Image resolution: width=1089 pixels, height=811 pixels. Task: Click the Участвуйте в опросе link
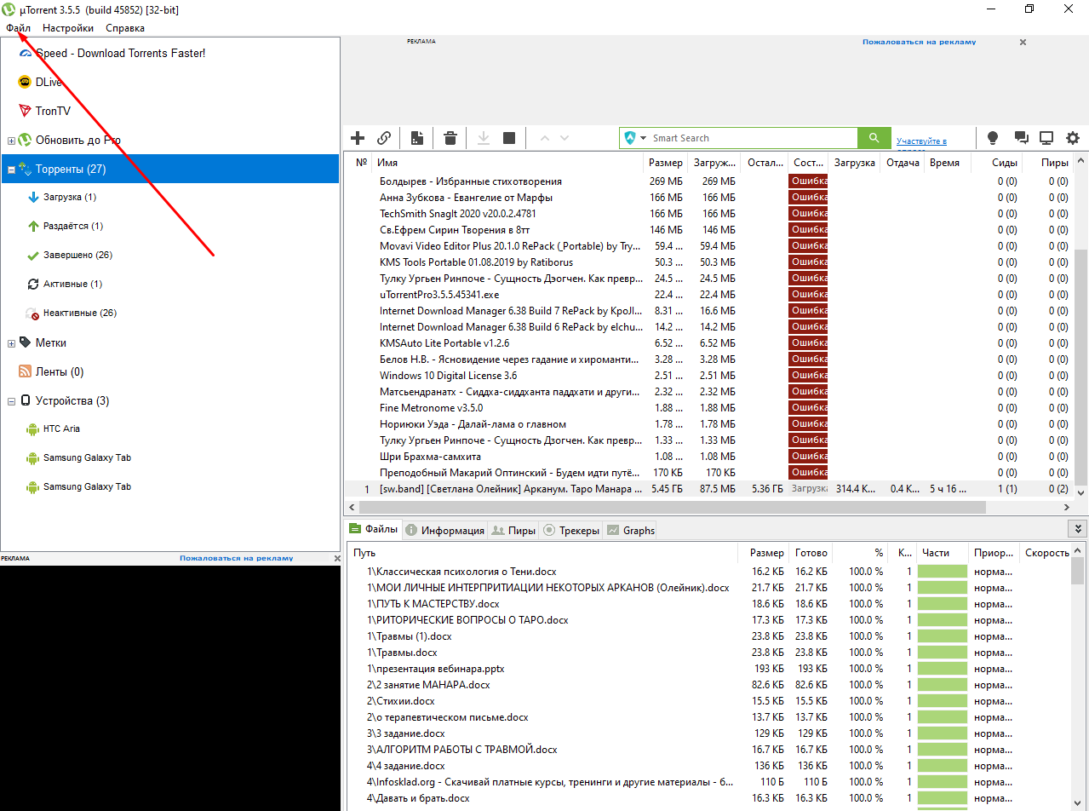921,142
